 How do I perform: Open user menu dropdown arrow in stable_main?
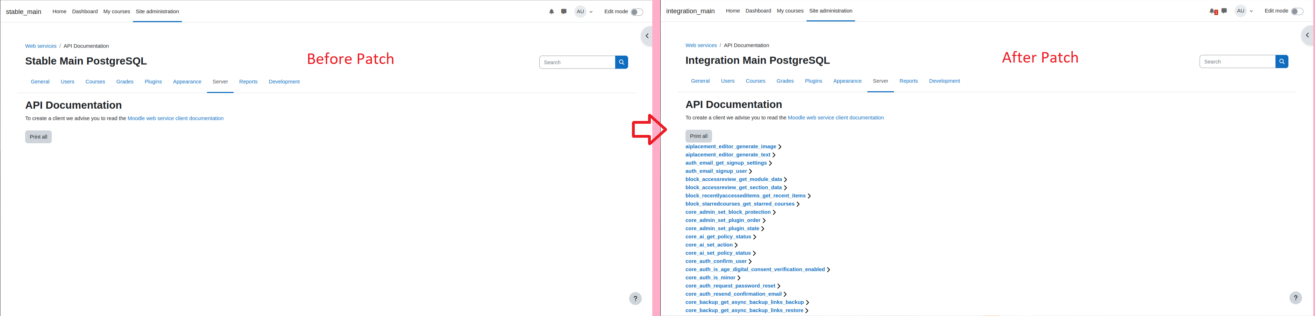[591, 12]
